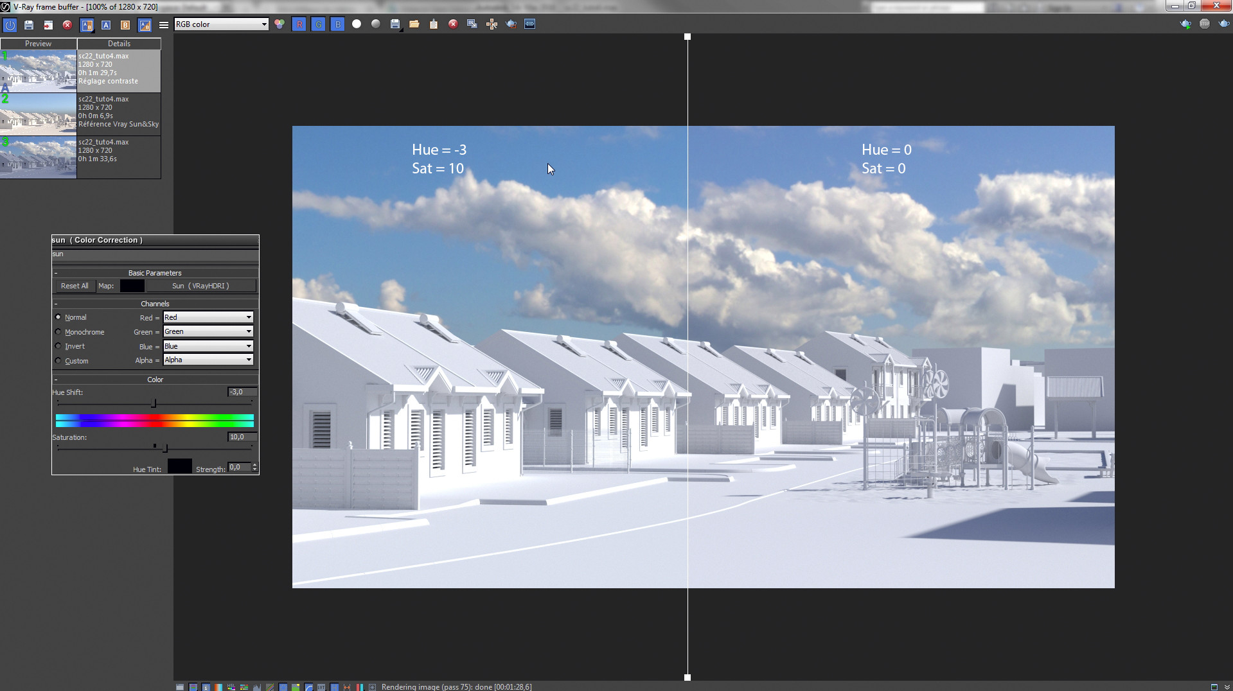Click the link to PDPlayer icon
Viewport: 1233px width, 691px height.
pyautogui.click(x=530, y=24)
